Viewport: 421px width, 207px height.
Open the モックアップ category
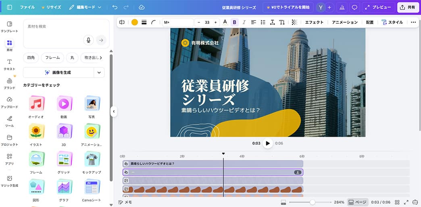click(92, 162)
